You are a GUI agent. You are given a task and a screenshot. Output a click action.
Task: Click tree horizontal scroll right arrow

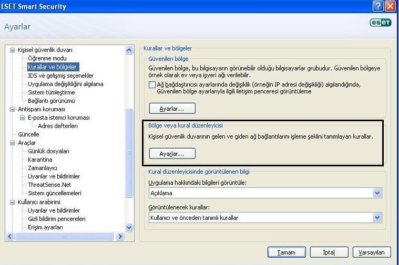click(x=120, y=237)
